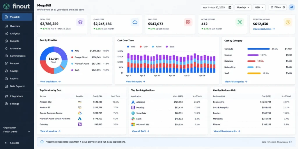This screenshot has height=149, width=298.
Task: Click the Budgets icon in sidebar
Action: pyautogui.click(x=6, y=41)
